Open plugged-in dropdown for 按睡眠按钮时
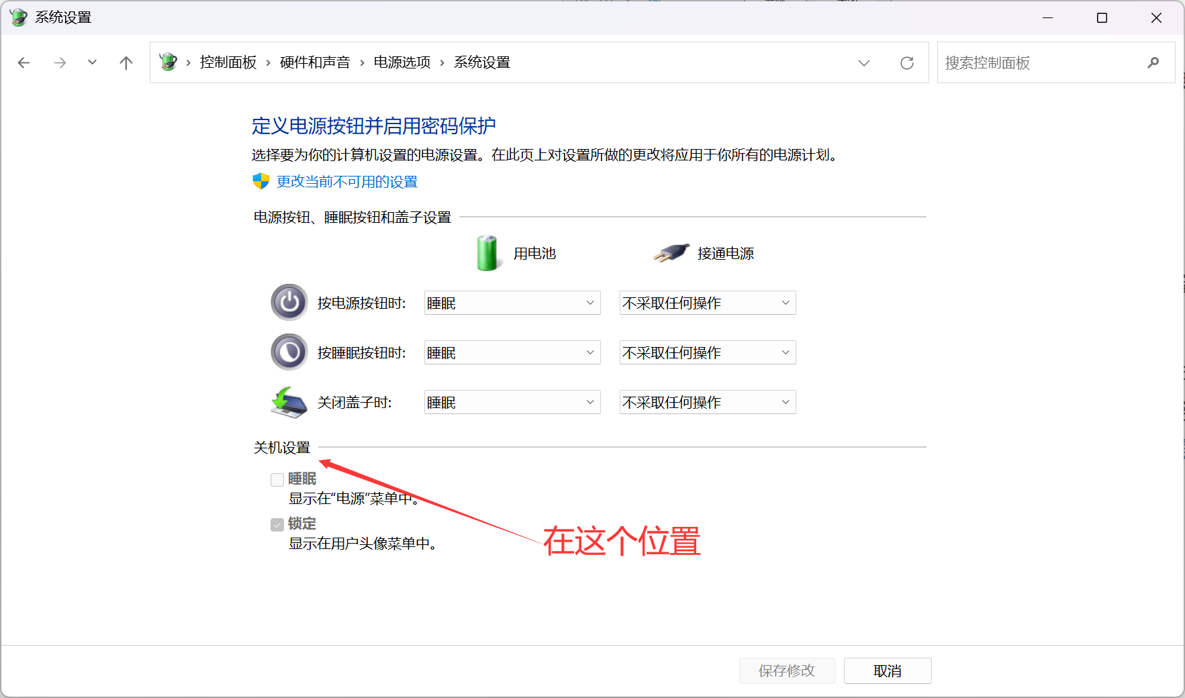Viewport: 1185px width, 698px height. [707, 353]
